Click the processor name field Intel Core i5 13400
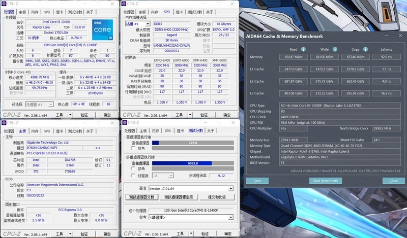Screen dimensions: 407x238 coord(56,22)
